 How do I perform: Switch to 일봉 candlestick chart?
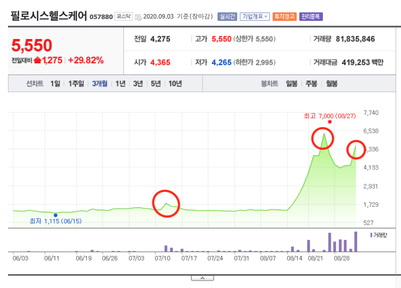point(292,83)
